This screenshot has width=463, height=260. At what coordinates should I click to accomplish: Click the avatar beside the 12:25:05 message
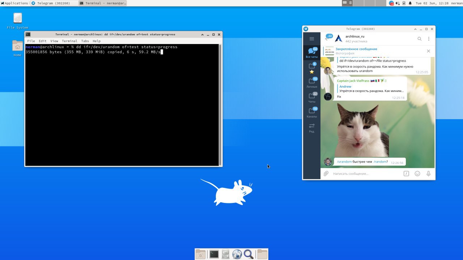(x=328, y=70)
